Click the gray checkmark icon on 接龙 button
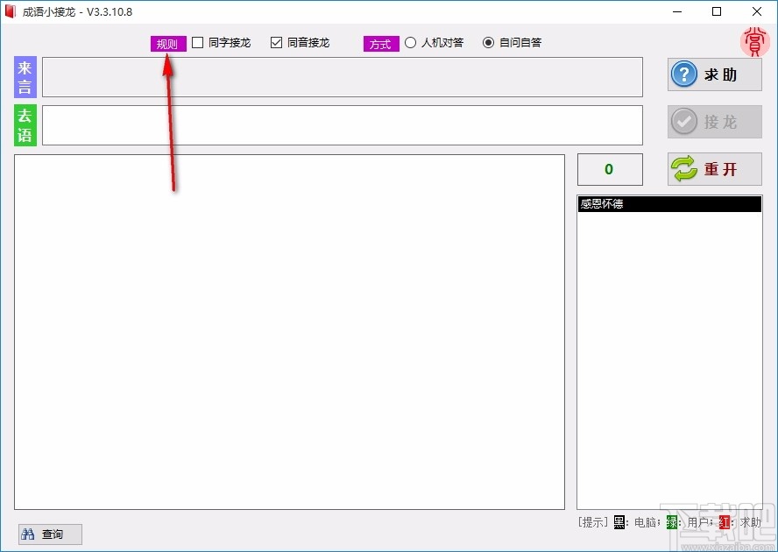Image resolution: width=778 pixels, height=552 pixels. pos(684,122)
